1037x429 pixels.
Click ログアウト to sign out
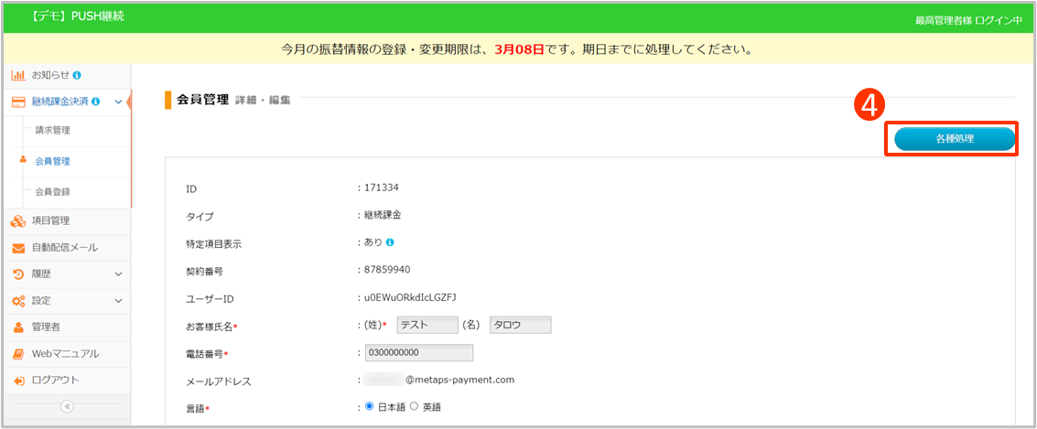point(55,380)
